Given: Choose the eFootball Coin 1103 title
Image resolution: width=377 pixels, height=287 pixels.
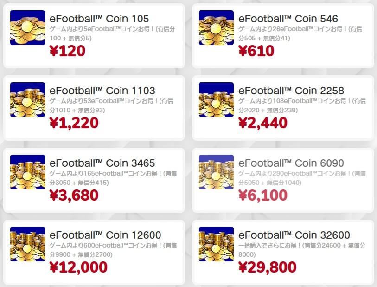Looking at the screenshot, I should click(x=102, y=91).
